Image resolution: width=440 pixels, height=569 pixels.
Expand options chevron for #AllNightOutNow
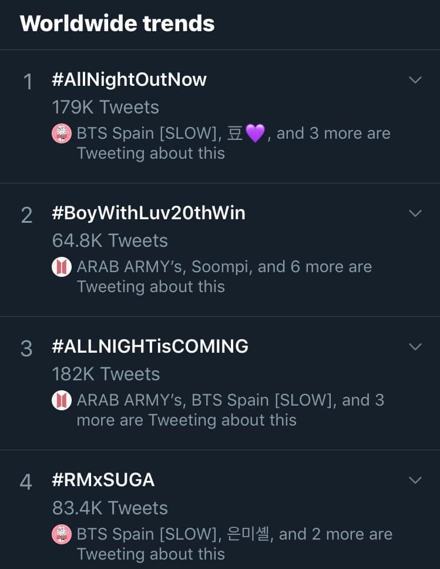point(415,80)
